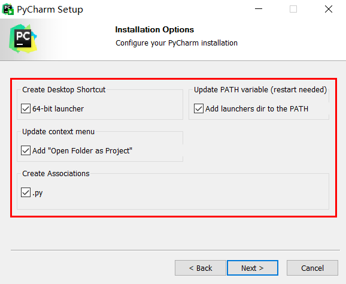This screenshot has width=346, height=284.
Task: Click the Configure your PyCharm installation subtitle
Action: tap(177, 43)
